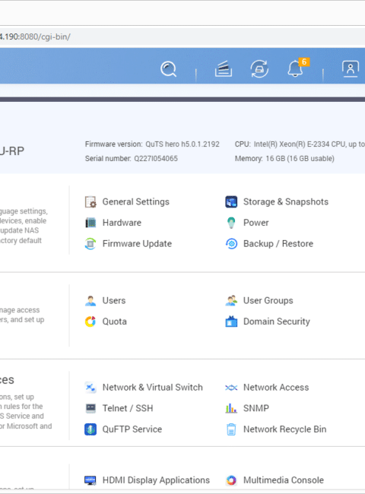Open User Groups link
Viewport: 365px width, 494px height.
268,300
